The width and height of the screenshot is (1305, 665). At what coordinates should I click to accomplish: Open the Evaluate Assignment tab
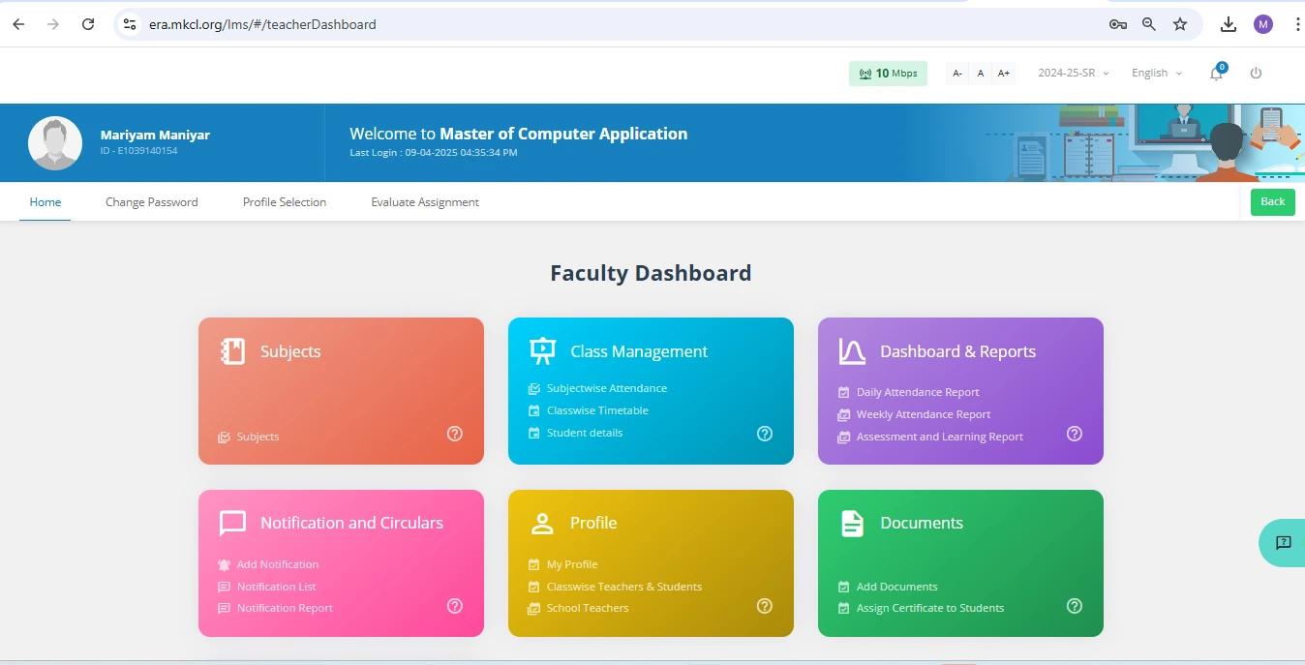point(425,202)
